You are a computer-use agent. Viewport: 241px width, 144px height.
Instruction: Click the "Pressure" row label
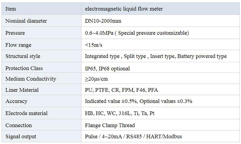click(15, 33)
